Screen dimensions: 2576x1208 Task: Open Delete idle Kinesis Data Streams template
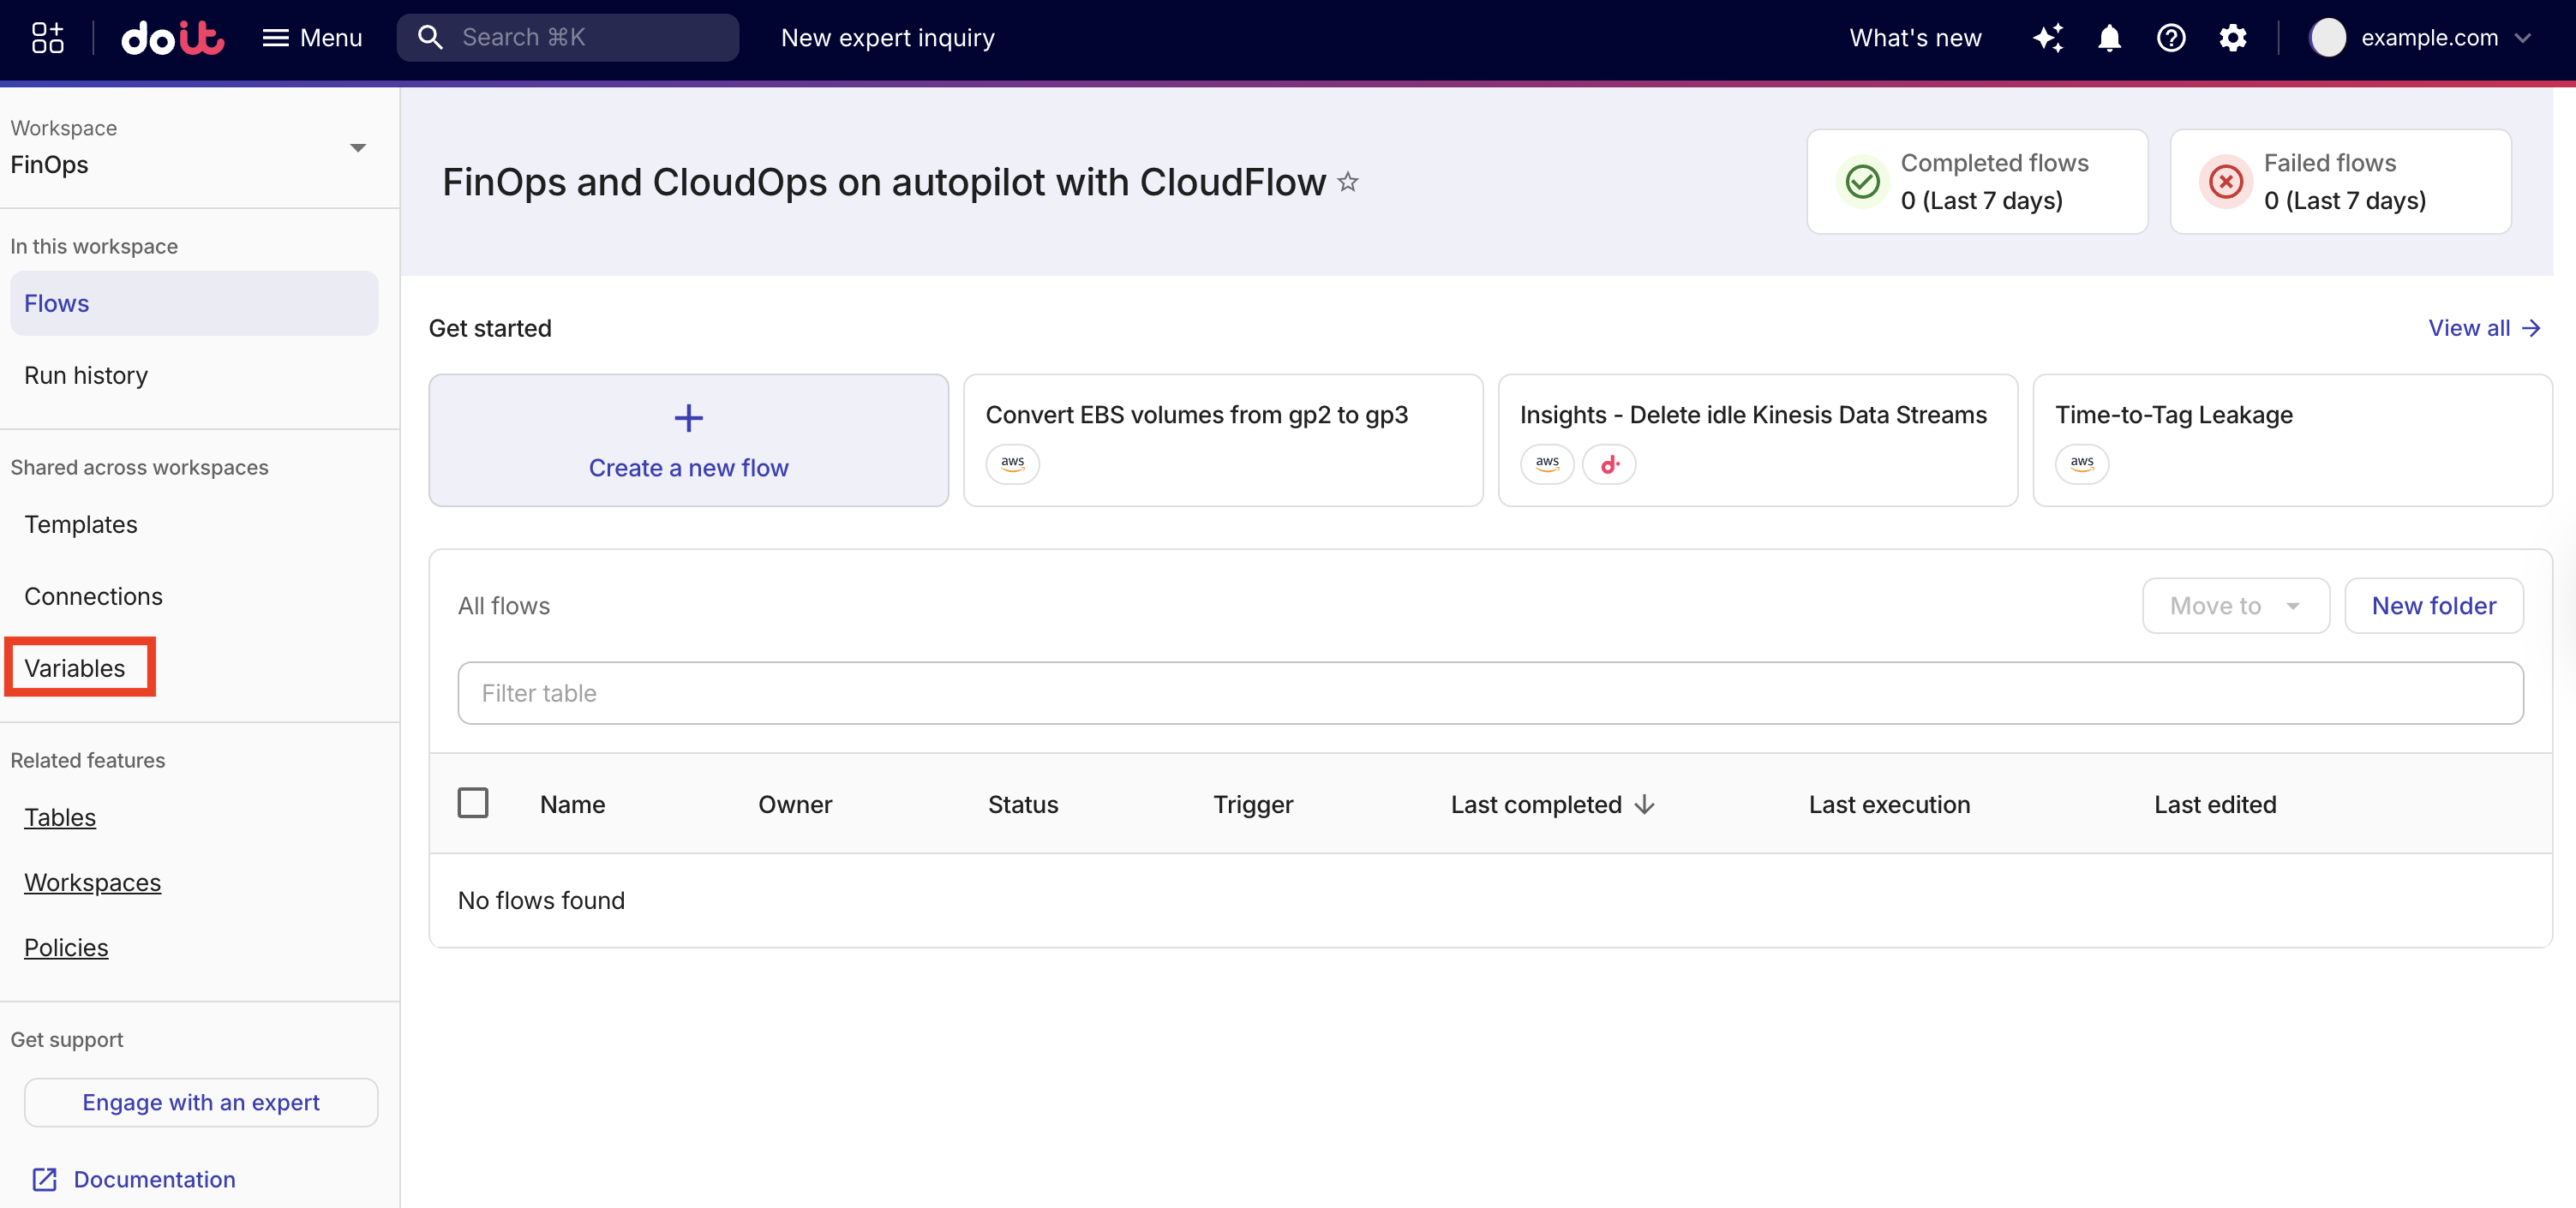coord(1757,440)
